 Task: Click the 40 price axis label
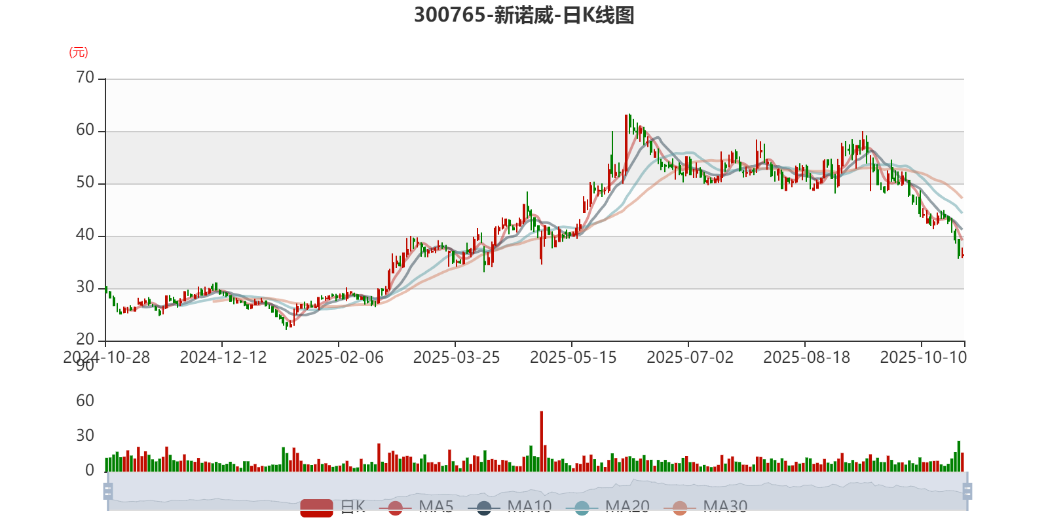(85, 235)
